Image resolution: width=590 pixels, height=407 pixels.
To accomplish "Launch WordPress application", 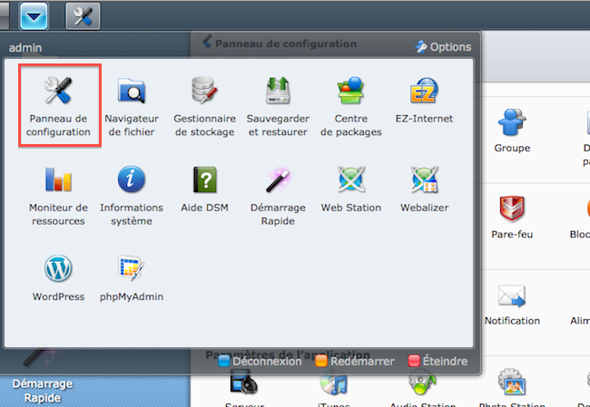I will [59, 276].
